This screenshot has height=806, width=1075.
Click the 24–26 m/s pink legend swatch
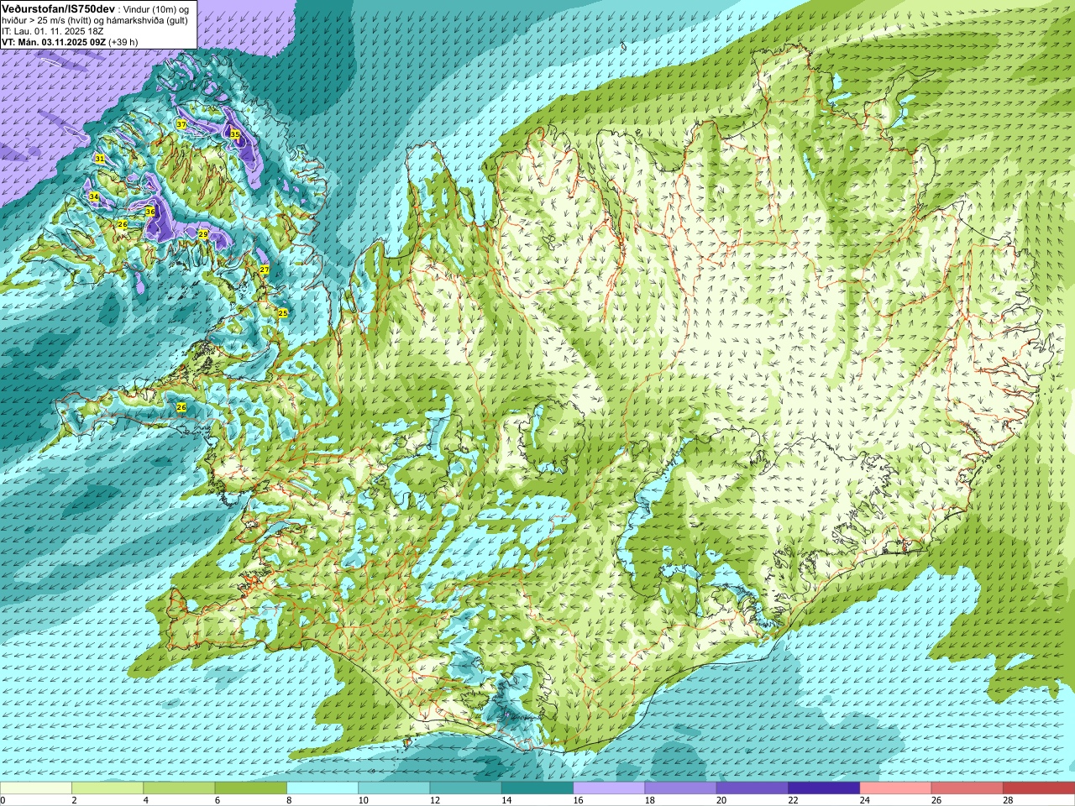pos(896,788)
